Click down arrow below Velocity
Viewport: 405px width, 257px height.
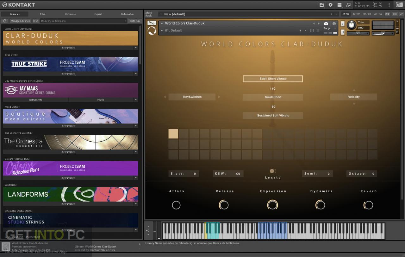click(354, 104)
